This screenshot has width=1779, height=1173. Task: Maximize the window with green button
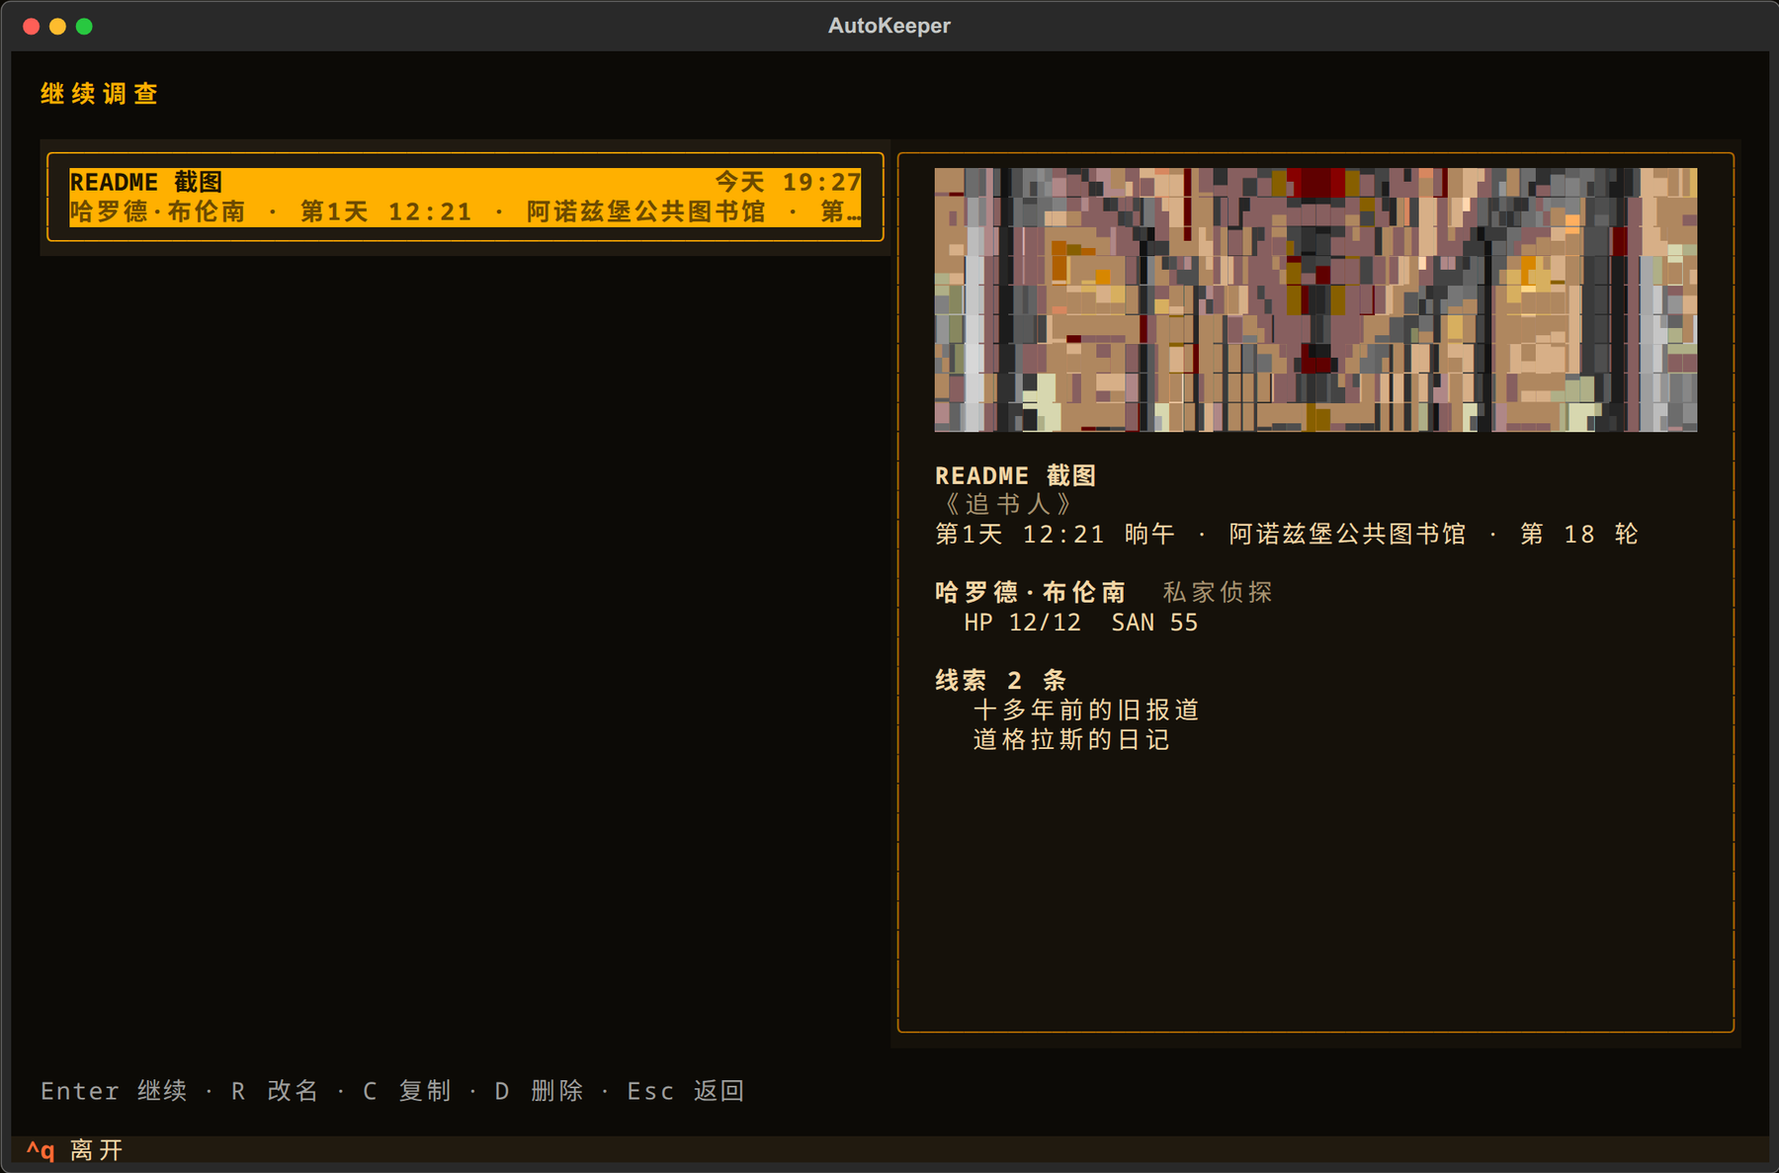(x=85, y=27)
